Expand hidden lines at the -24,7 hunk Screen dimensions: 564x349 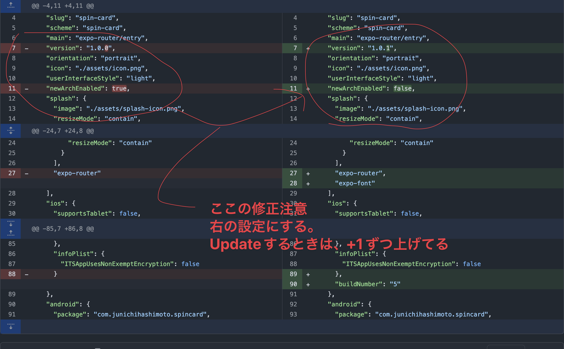11,131
